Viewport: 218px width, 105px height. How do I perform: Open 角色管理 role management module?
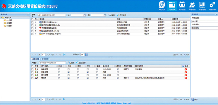point(192,6)
